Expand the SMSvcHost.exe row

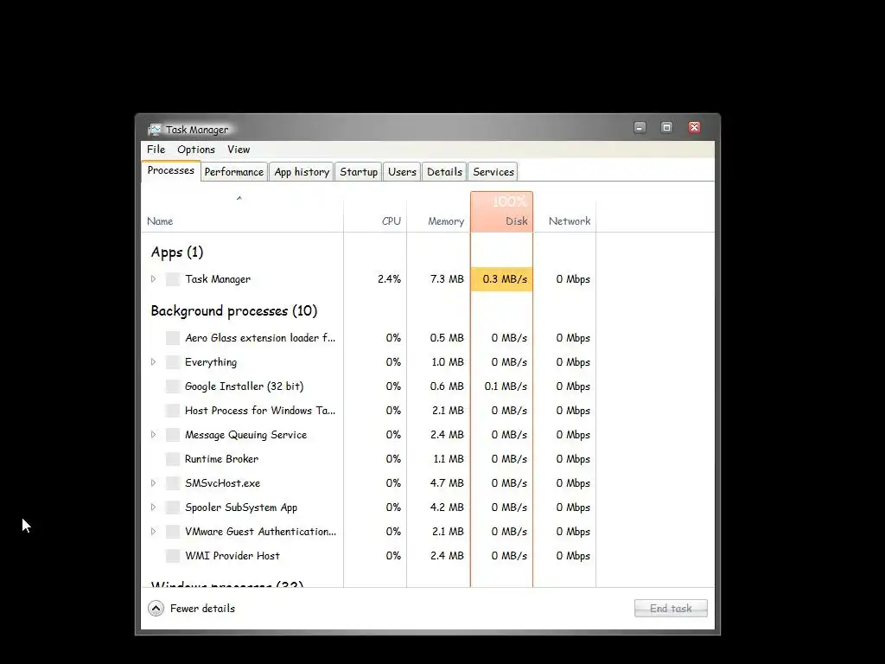(153, 483)
